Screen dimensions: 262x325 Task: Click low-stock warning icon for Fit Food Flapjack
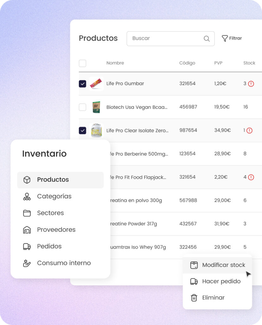pyautogui.click(x=251, y=177)
